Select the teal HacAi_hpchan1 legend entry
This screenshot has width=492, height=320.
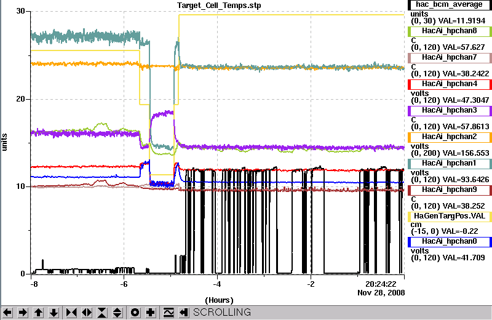[x=450, y=163]
